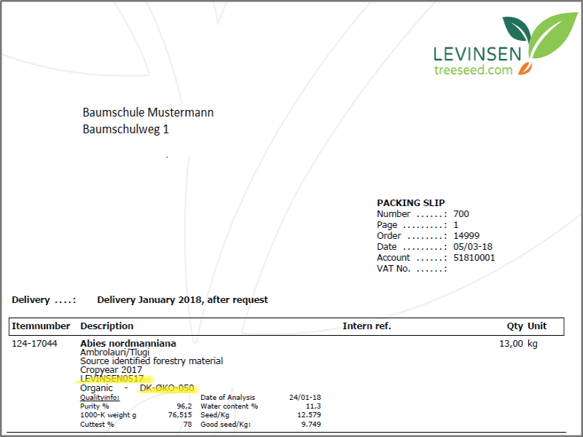Select the species name Abies nordmanniana

coord(128,343)
